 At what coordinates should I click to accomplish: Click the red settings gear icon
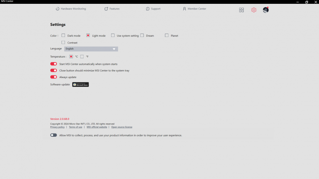254,10
